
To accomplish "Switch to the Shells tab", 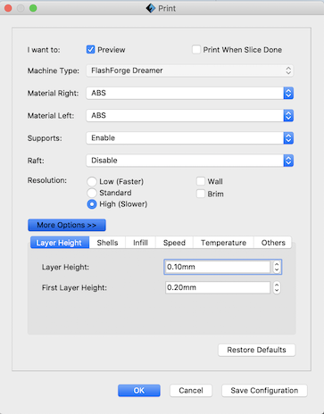I will [x=107, y=243].
